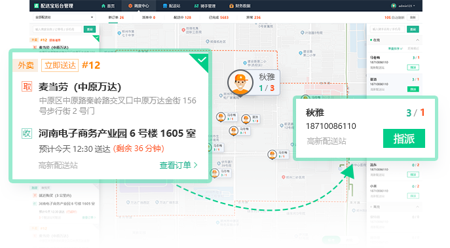Collapse the 在岗 on-duty rider section
This screenshot has height=248, width=450.
pyautogui.click(x=417, y=40)
